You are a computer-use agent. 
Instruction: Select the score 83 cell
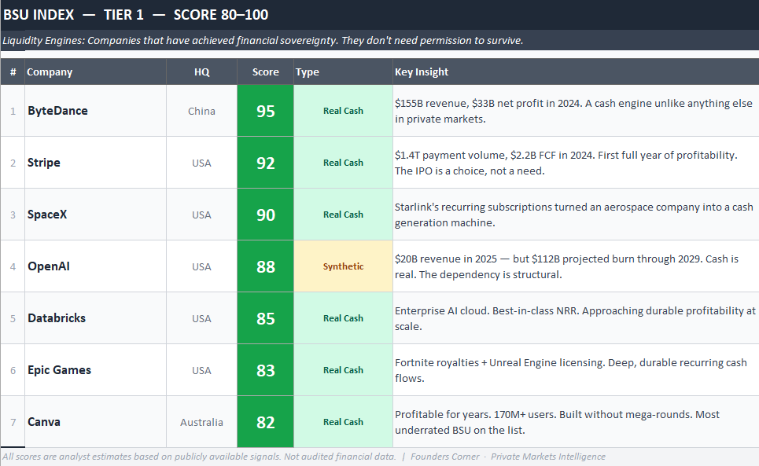coord(265,370)
